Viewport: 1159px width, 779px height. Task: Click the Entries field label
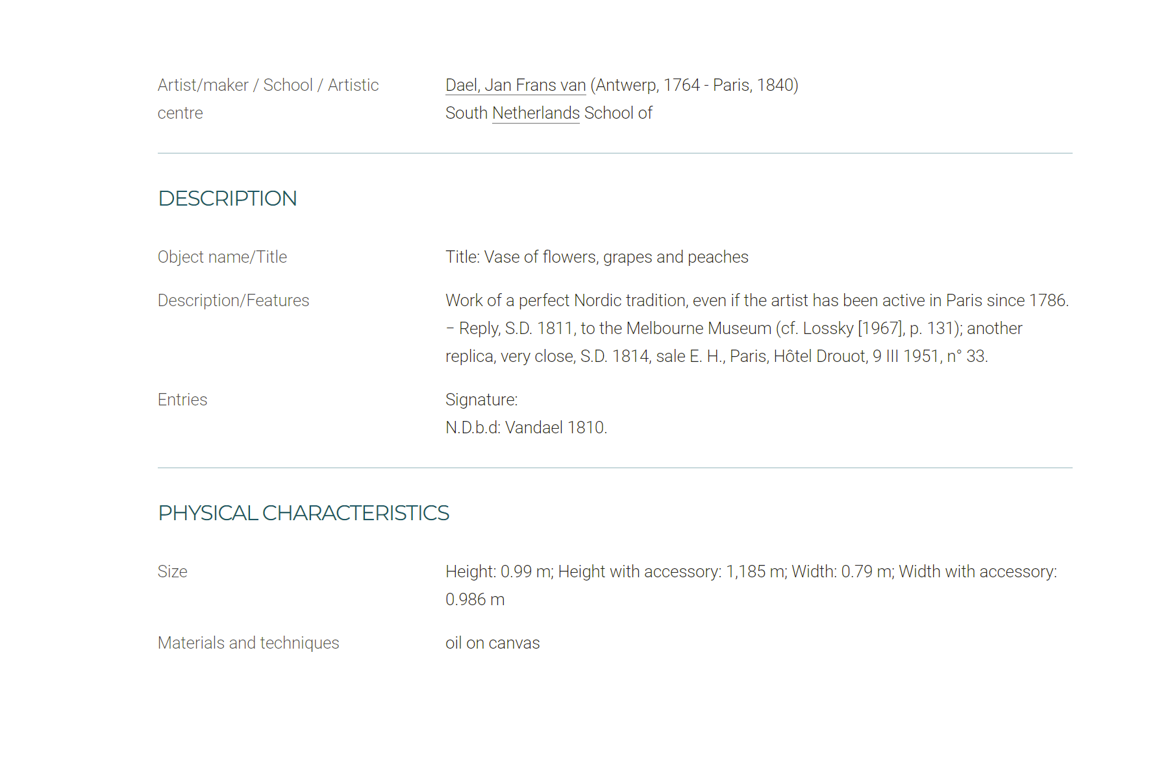point(182,400)
